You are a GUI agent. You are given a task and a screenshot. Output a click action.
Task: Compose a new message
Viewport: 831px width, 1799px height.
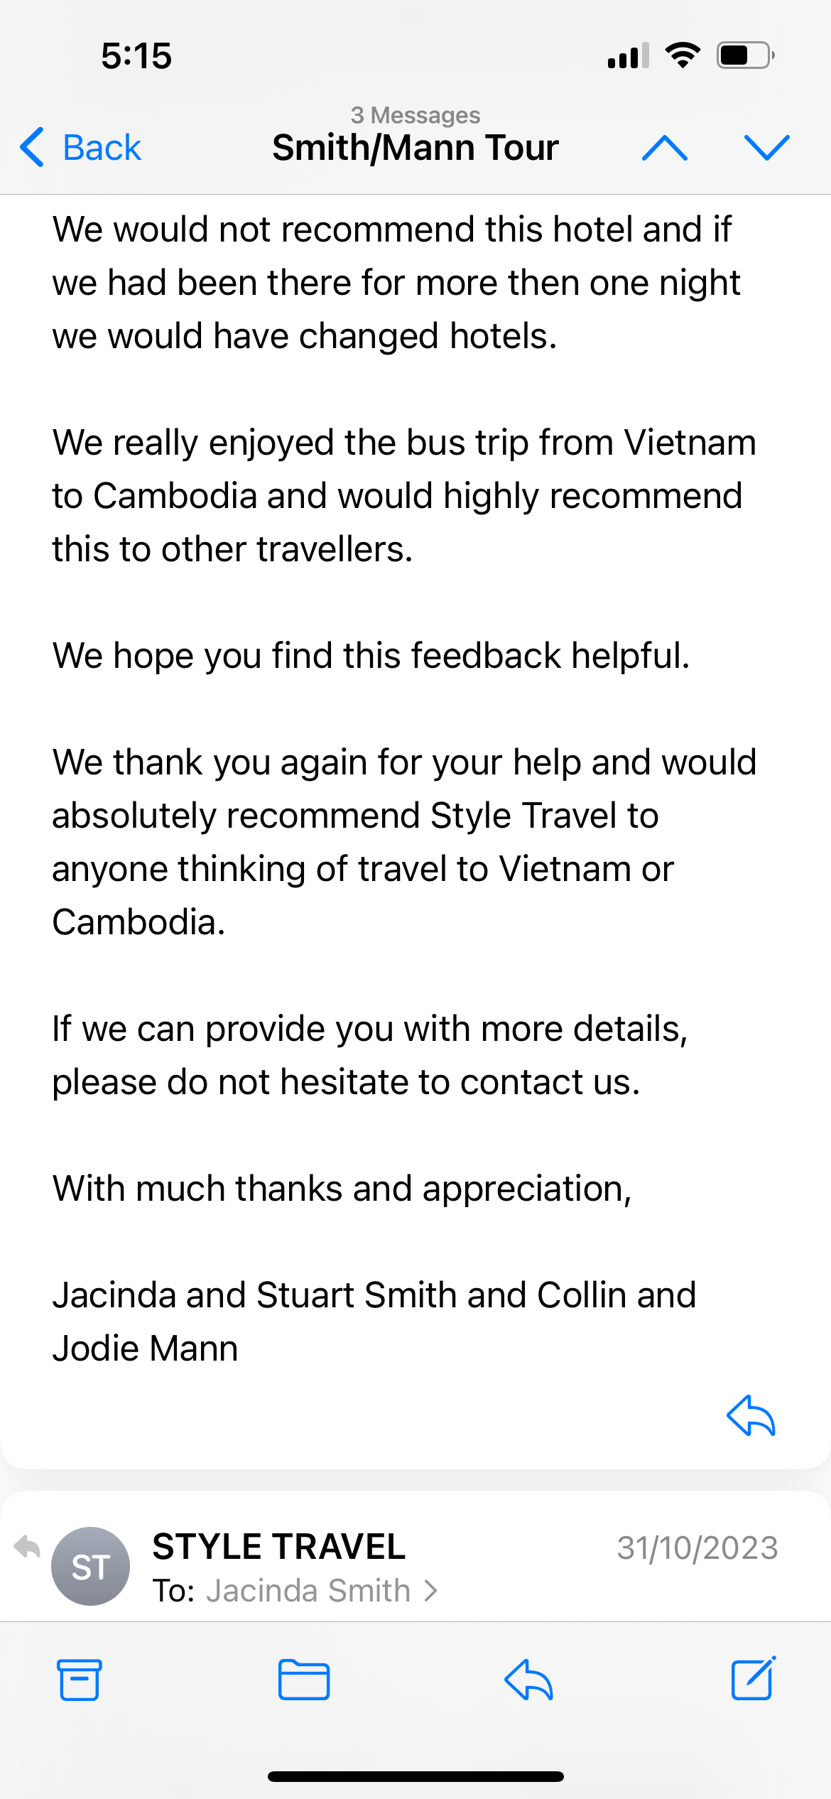click(753, 1680)
